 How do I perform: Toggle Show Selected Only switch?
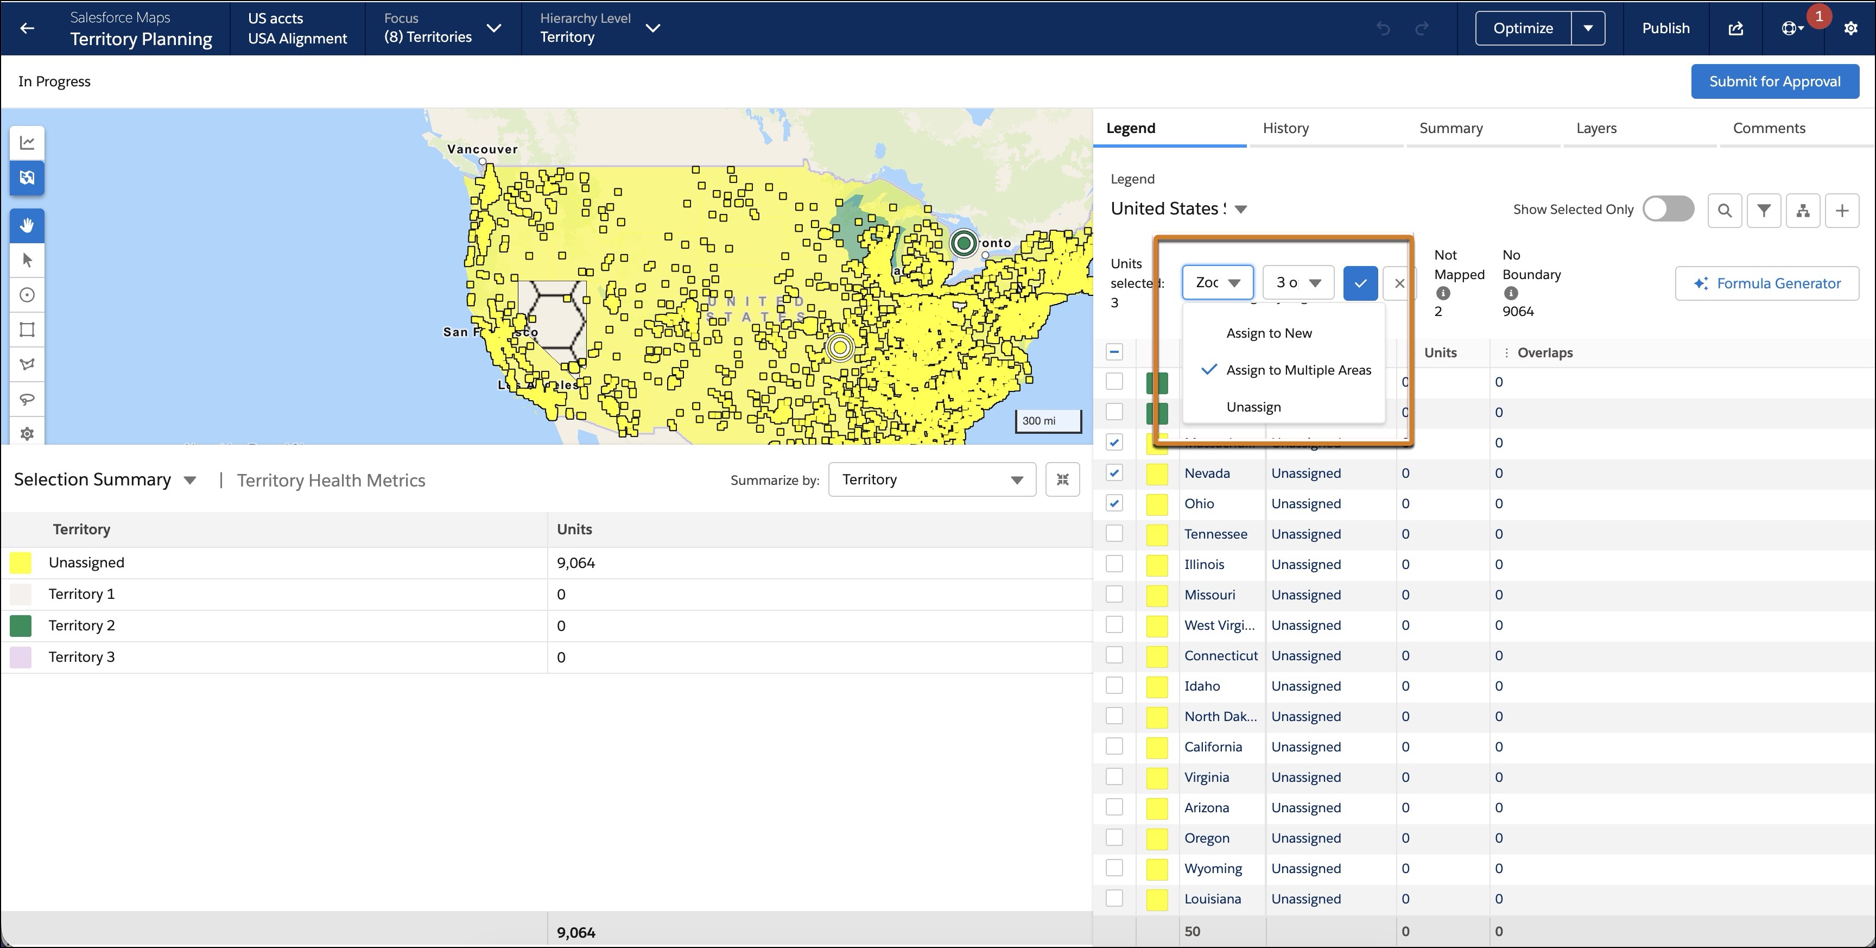[1669, 209]
